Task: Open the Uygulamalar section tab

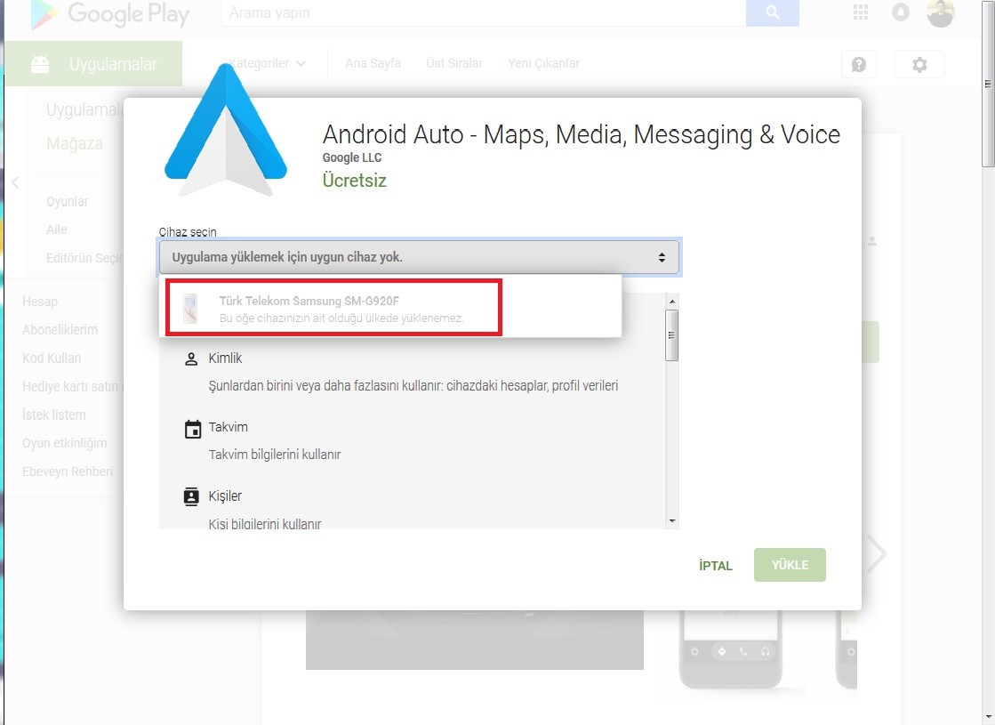Action: click(x=94, y=63)
